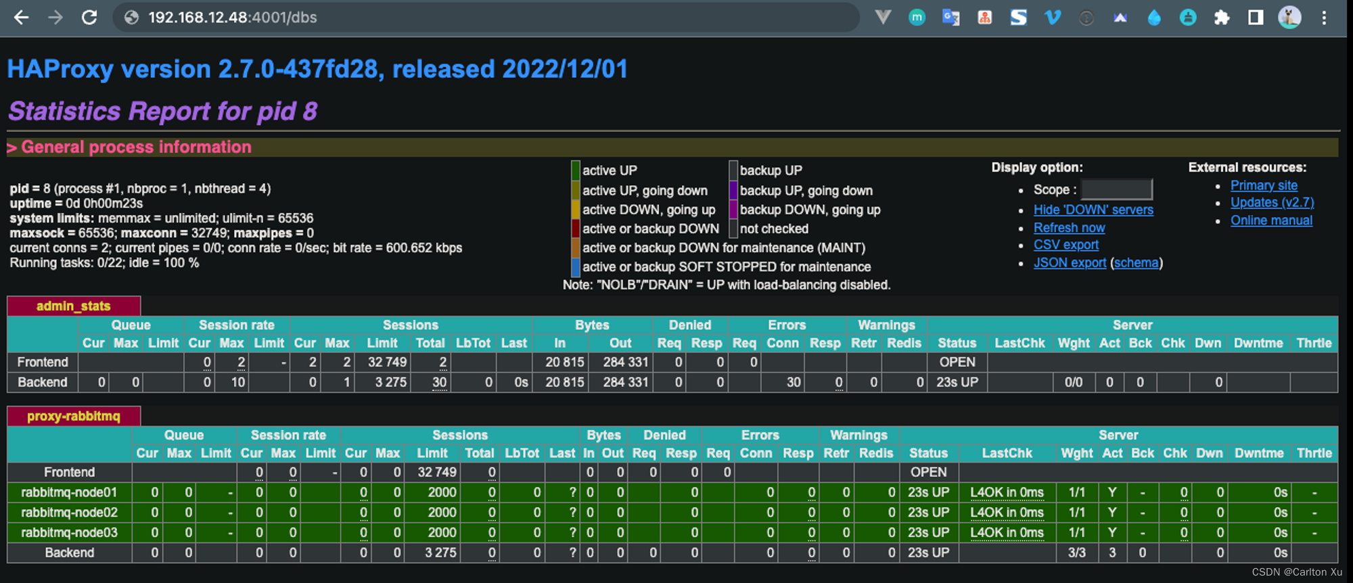Image resolution: width=1353 pixels, height=583 pixels.
Task: Click proxy-rabbitmq Backend 3/3 weight cell
Action: [1076, 553]
